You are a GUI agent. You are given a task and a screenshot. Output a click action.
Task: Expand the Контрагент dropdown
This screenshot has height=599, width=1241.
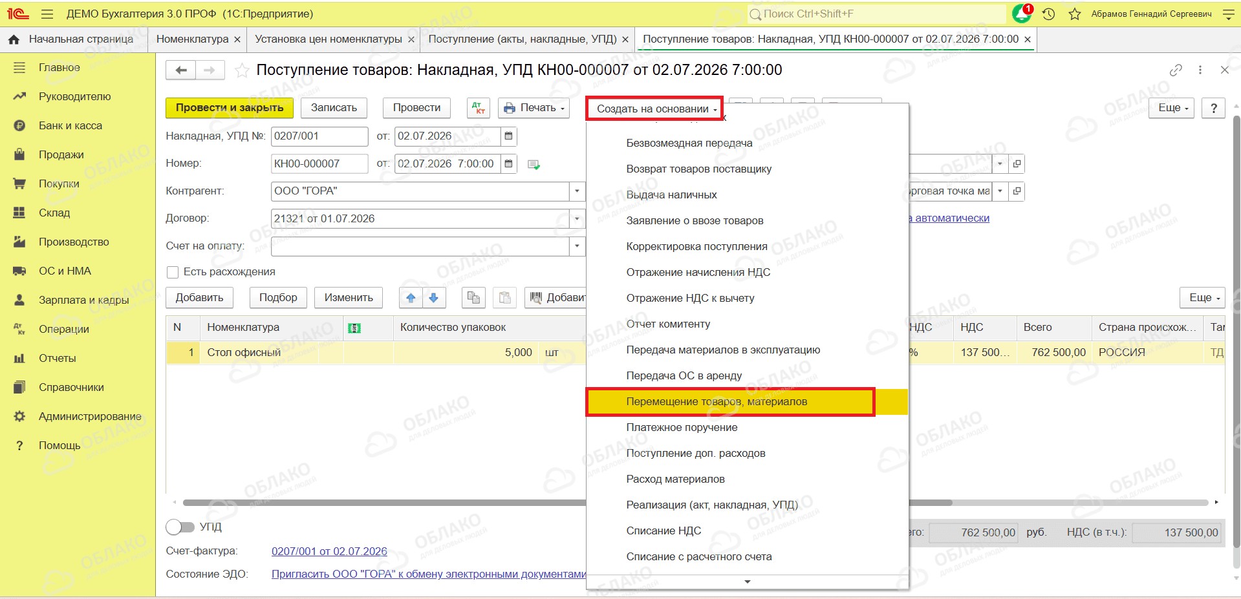point(577,191)
